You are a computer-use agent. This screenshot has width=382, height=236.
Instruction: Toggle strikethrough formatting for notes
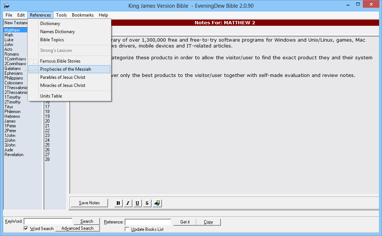pos(147,203)
